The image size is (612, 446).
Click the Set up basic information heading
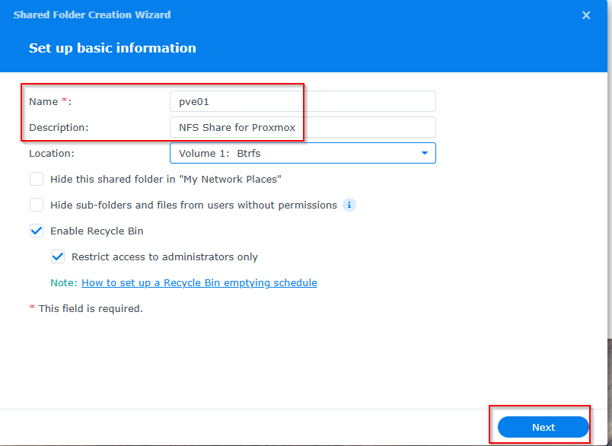(113, 48)
